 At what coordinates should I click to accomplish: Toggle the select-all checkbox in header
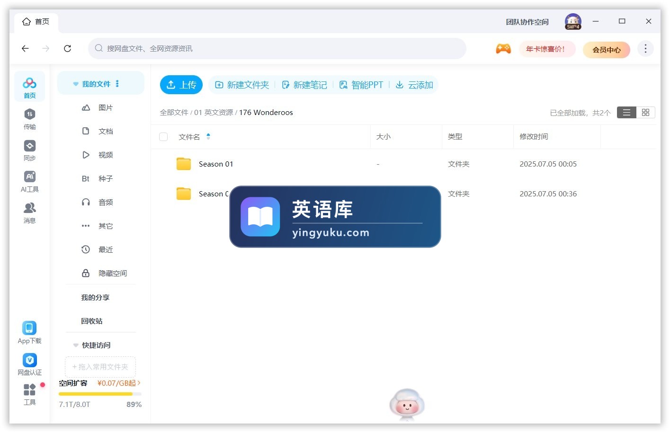(x=164, y=137)
